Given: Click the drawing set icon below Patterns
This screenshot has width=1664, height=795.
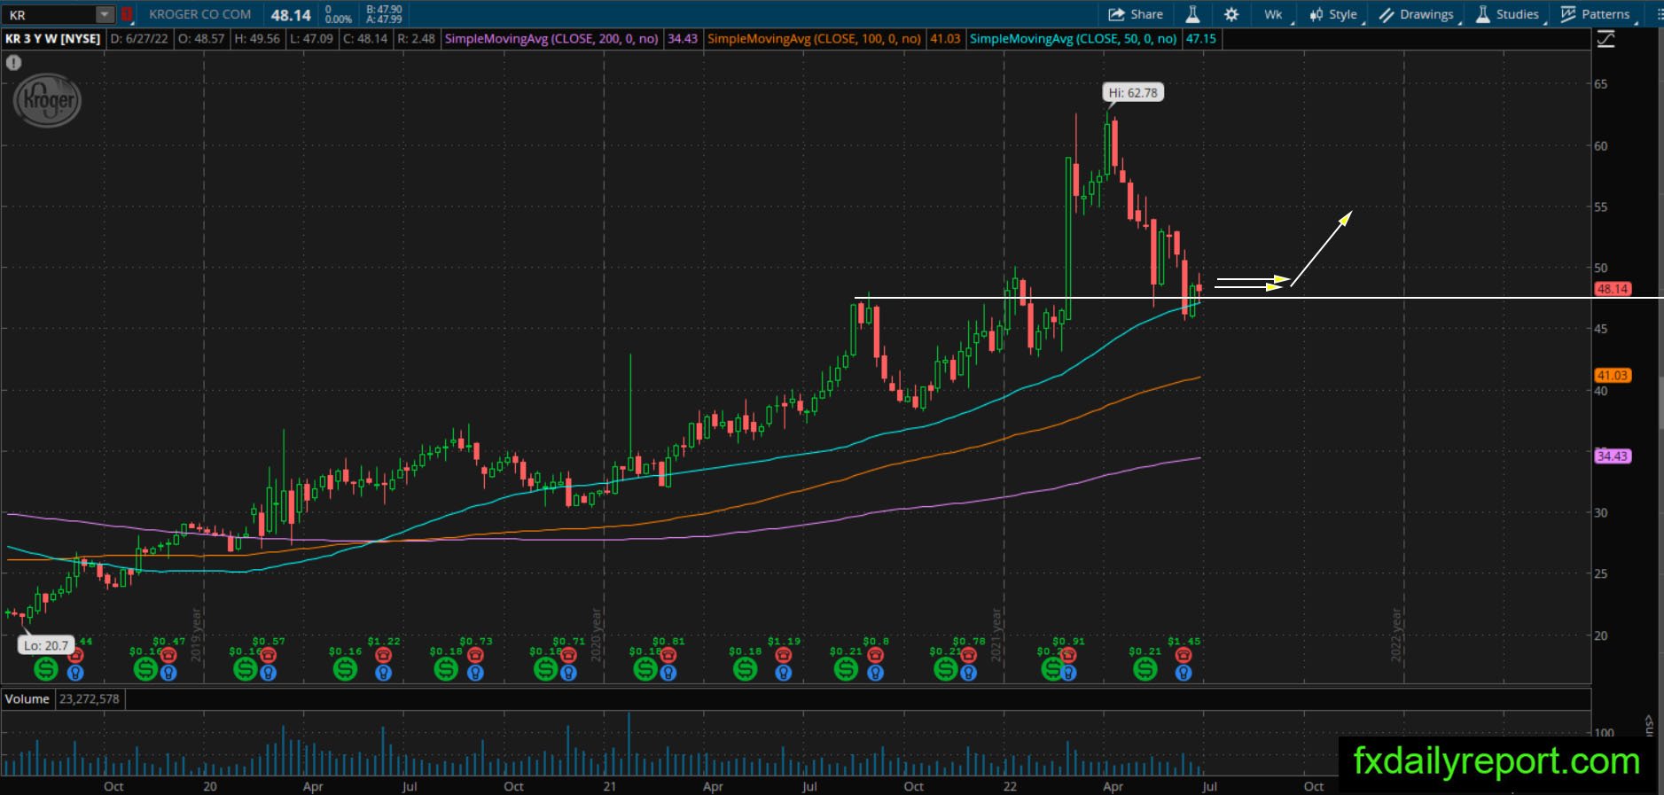Looking at the screenshot, I should 1605,39.
